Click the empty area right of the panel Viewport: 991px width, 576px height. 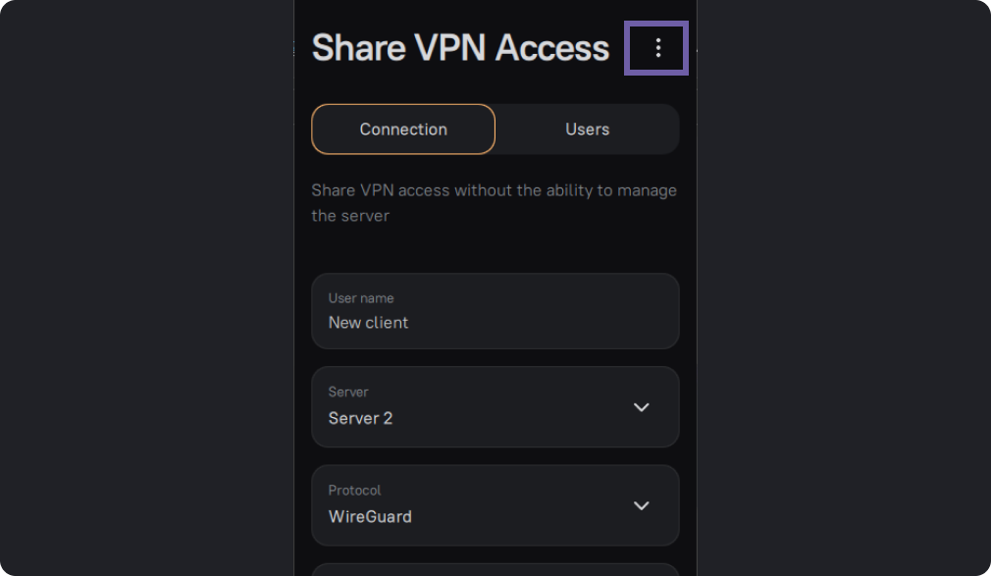point(844,294)
